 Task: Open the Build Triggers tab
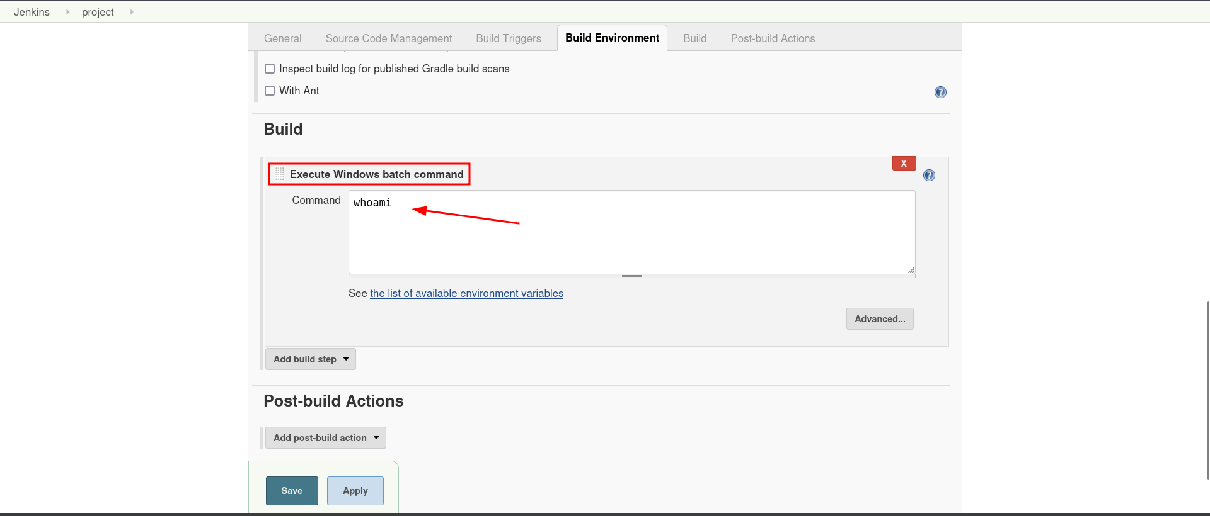coord(509,38)
